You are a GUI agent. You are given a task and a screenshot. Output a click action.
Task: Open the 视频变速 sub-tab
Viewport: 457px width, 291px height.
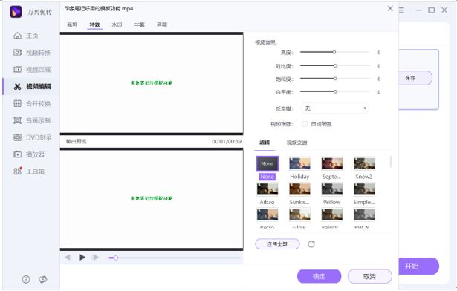tap(296, 143)
